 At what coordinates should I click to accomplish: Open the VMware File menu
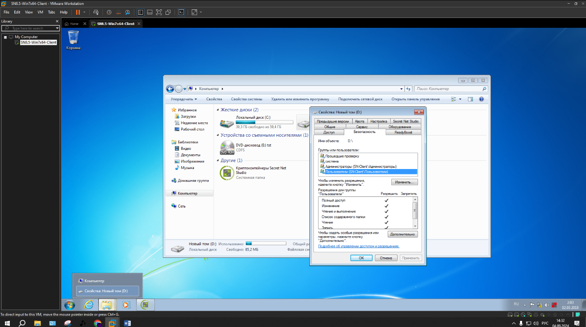pyautogui.click(x=7, y=12)
